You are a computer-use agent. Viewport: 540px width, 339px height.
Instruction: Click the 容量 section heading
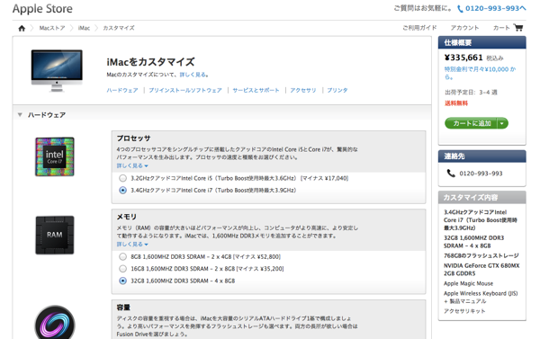point(123,308)
